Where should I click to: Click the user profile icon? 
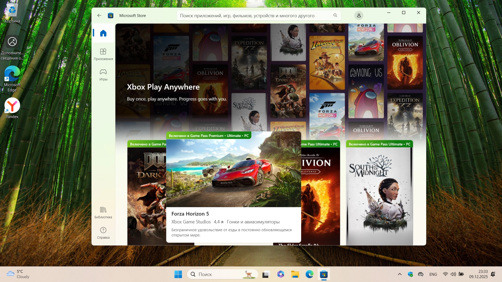click(x=359, y=16)
